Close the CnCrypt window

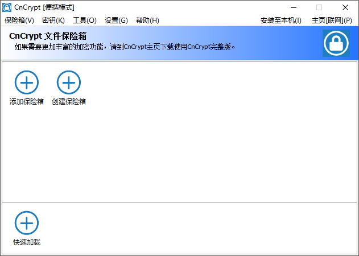point(345,7)
